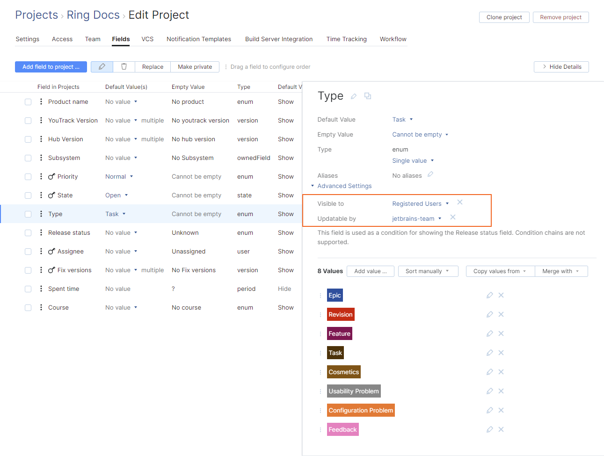Click the drag handle beside the Feedback value
Viewport: 604px width, 456px height.
coord(320,429)
